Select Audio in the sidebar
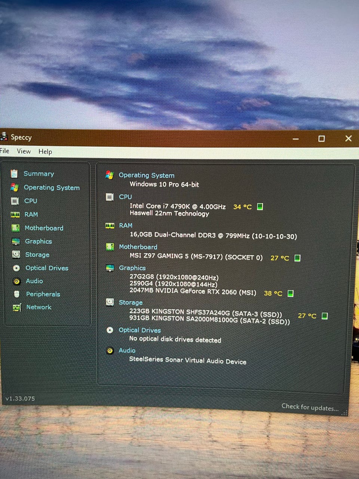 34,281
